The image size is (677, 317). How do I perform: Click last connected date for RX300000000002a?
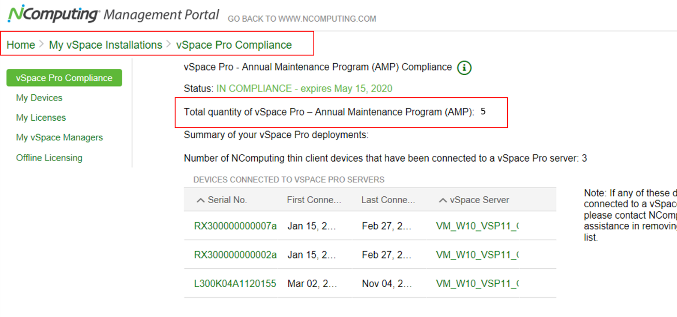coord(387,255)
